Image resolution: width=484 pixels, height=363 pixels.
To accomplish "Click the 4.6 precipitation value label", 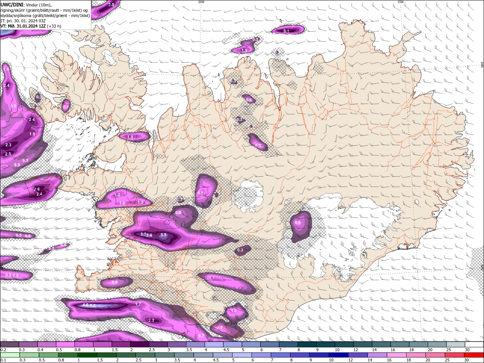I will pyautogui.click(x=85, y=305).
